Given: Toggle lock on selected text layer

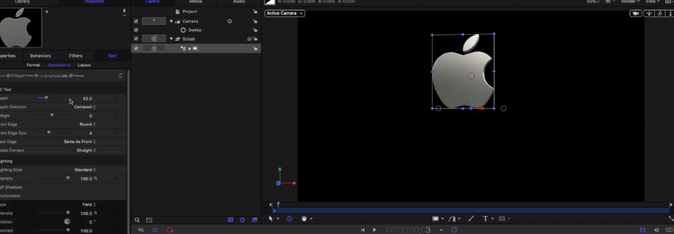Looking at the screenshot, I should (x=255, y=48).
